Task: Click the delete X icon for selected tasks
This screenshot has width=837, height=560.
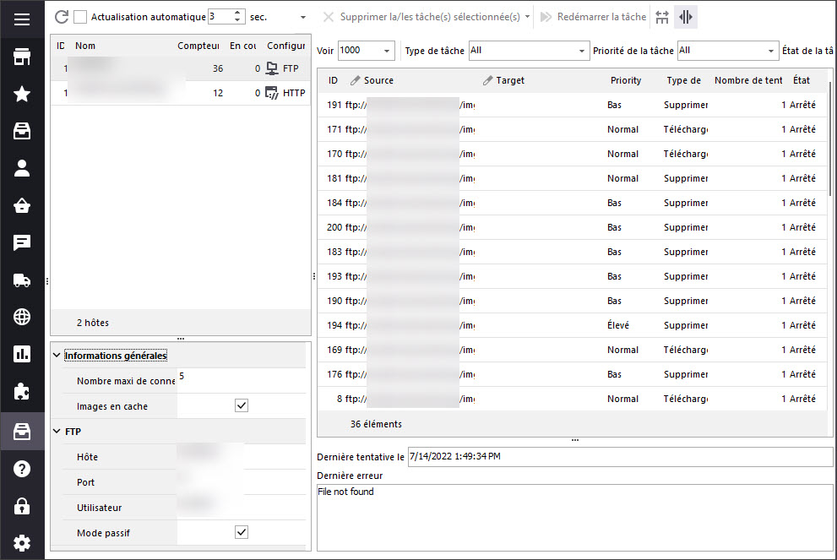Action: 329,17
